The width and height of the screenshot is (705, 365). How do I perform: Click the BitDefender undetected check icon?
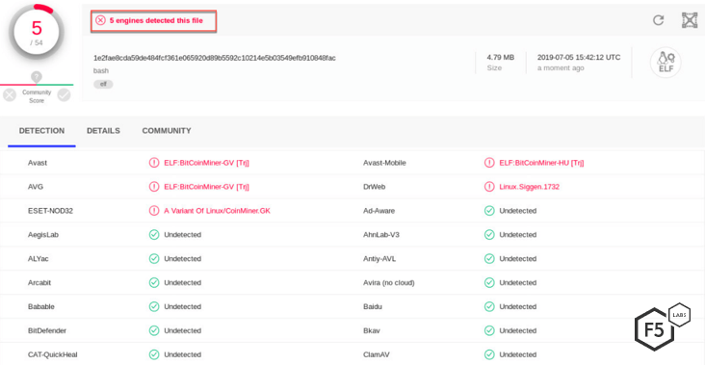click(154, 330)
